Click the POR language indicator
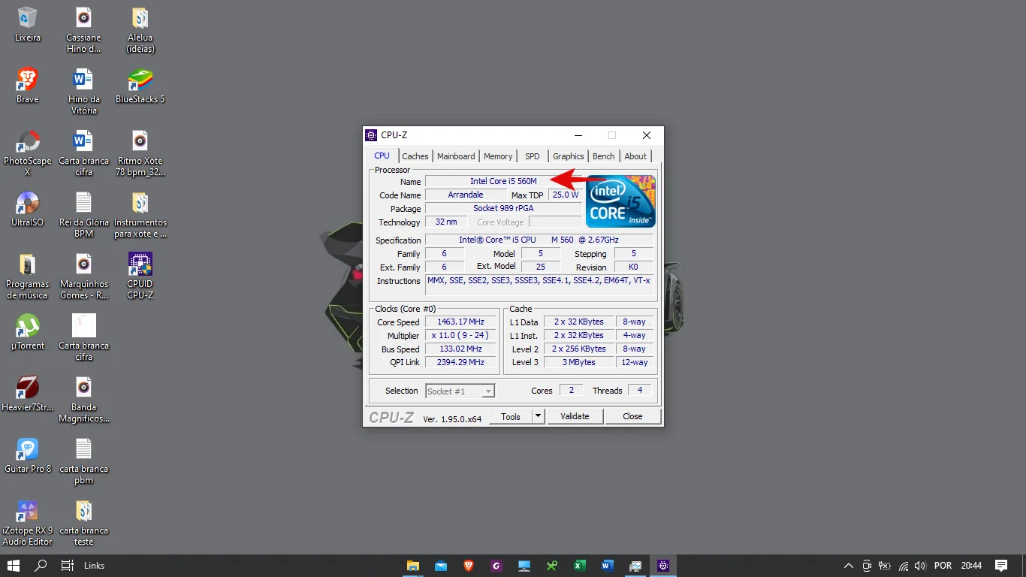The height and width of the screenshot is (577, 1026). pyautogui.click(x=943, y=566)
